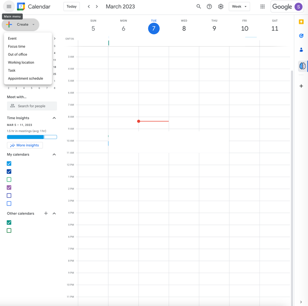Go to the next week arrow

click(x=97, y=6)
